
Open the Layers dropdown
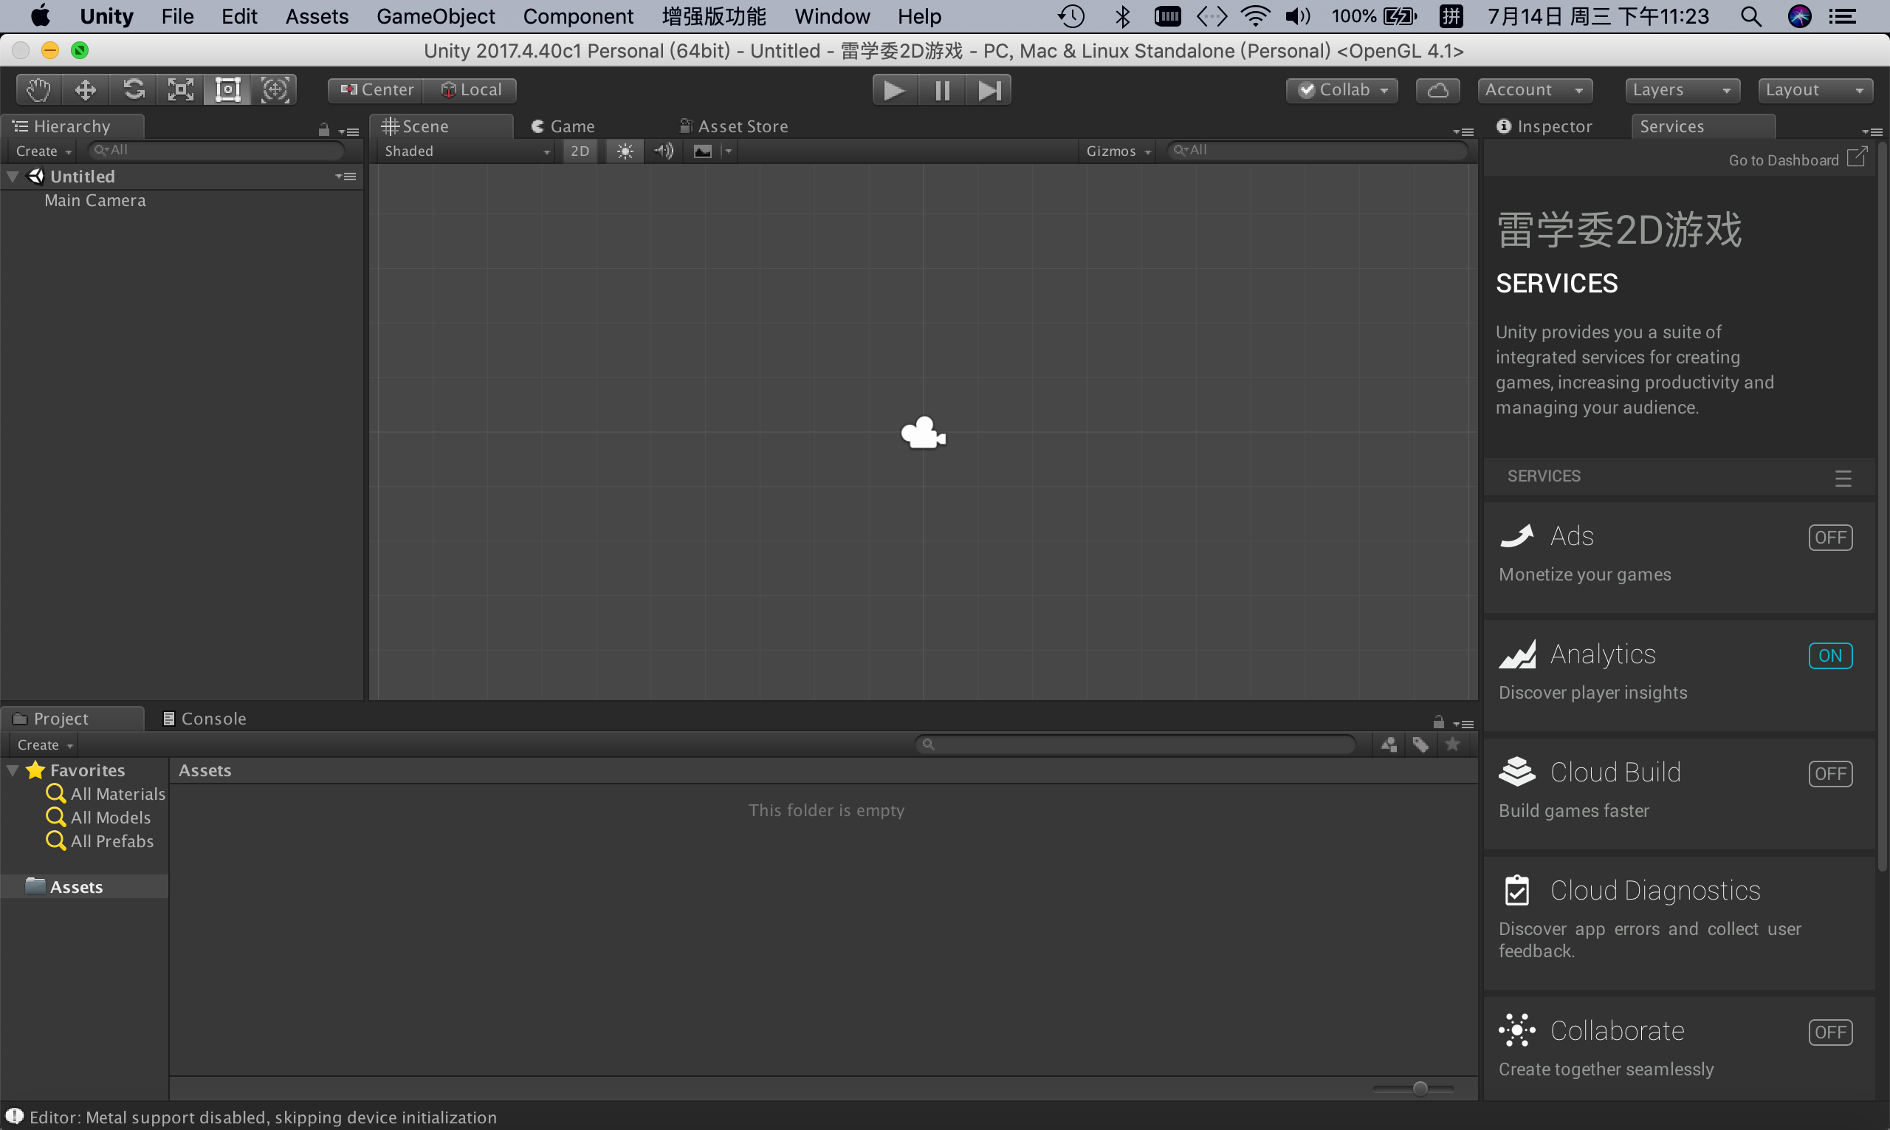[1682, 90]
